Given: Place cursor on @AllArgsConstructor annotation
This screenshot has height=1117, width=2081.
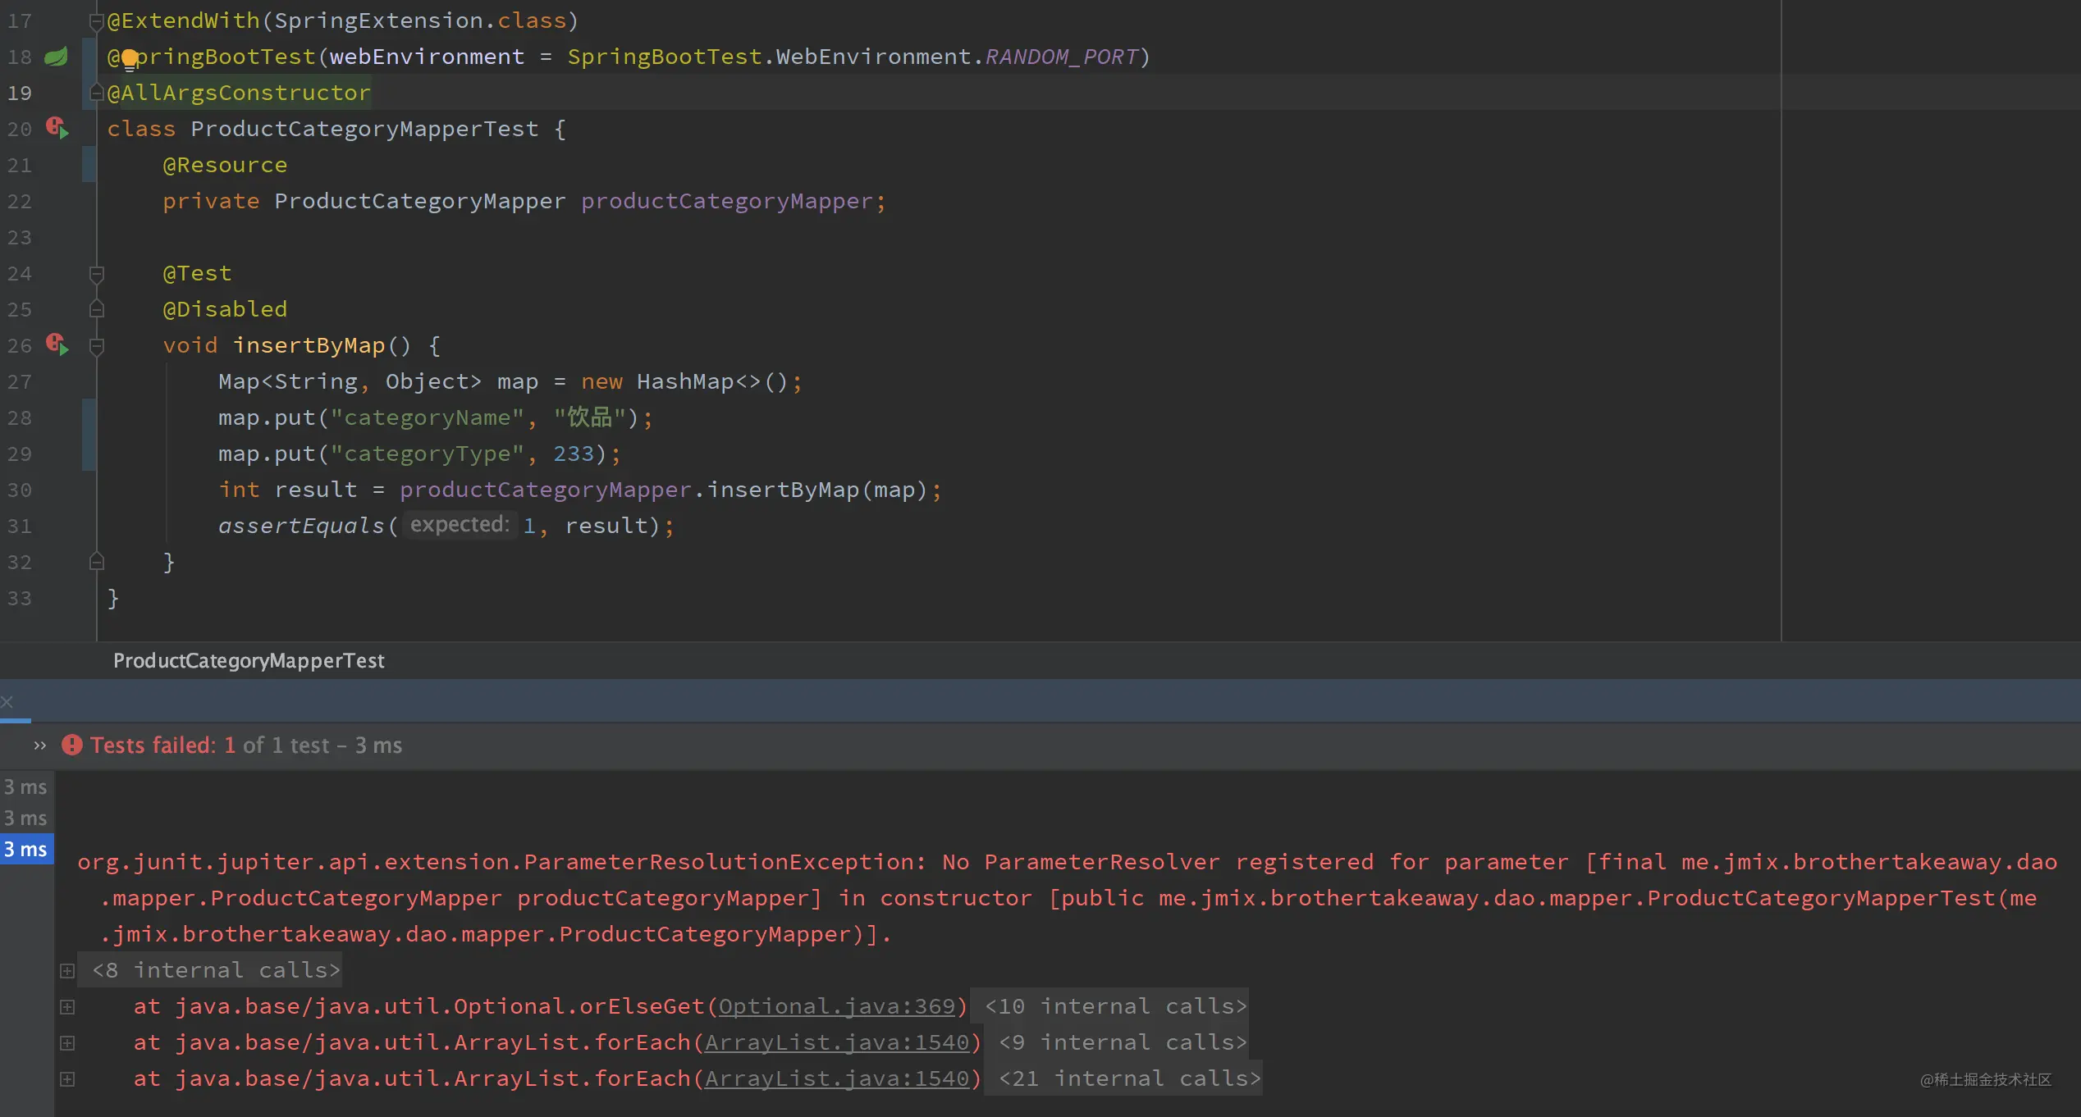Looking at the screenshot, I should (239, 93).
